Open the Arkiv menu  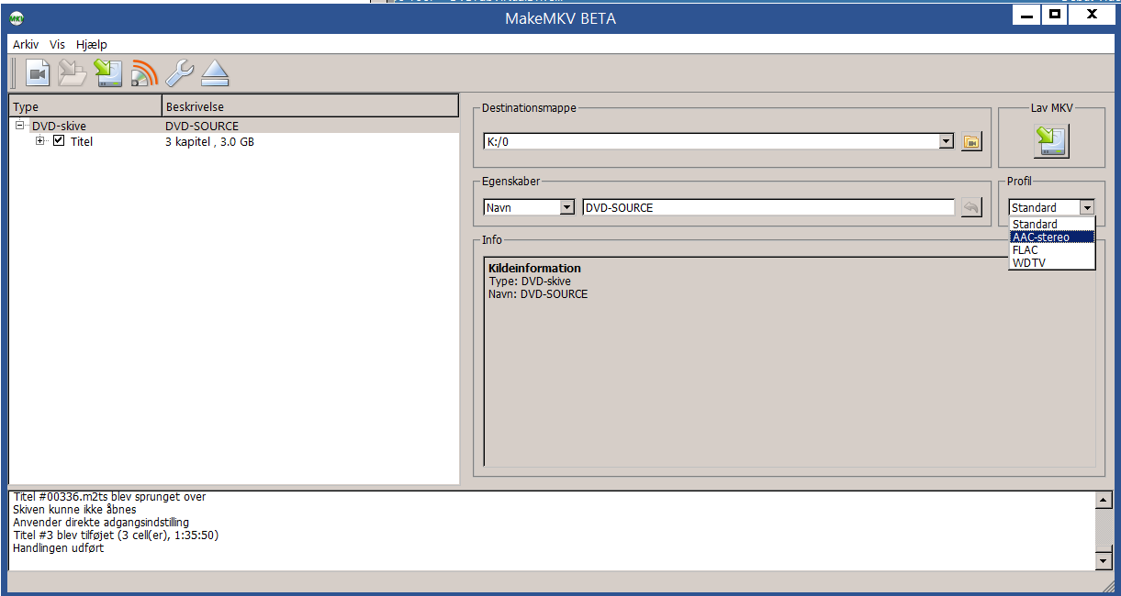pos(26,44)
